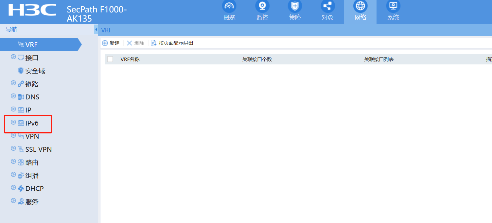The height and width of the screenshot is (223, 492).
Task: Click the VRF page title bar text
Action: (107, 30)
